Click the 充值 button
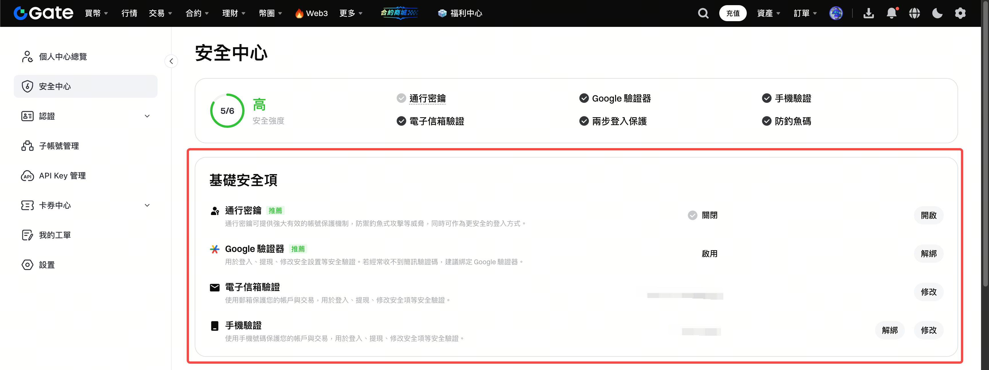The image size is (989, 370). tap(732, 13)
